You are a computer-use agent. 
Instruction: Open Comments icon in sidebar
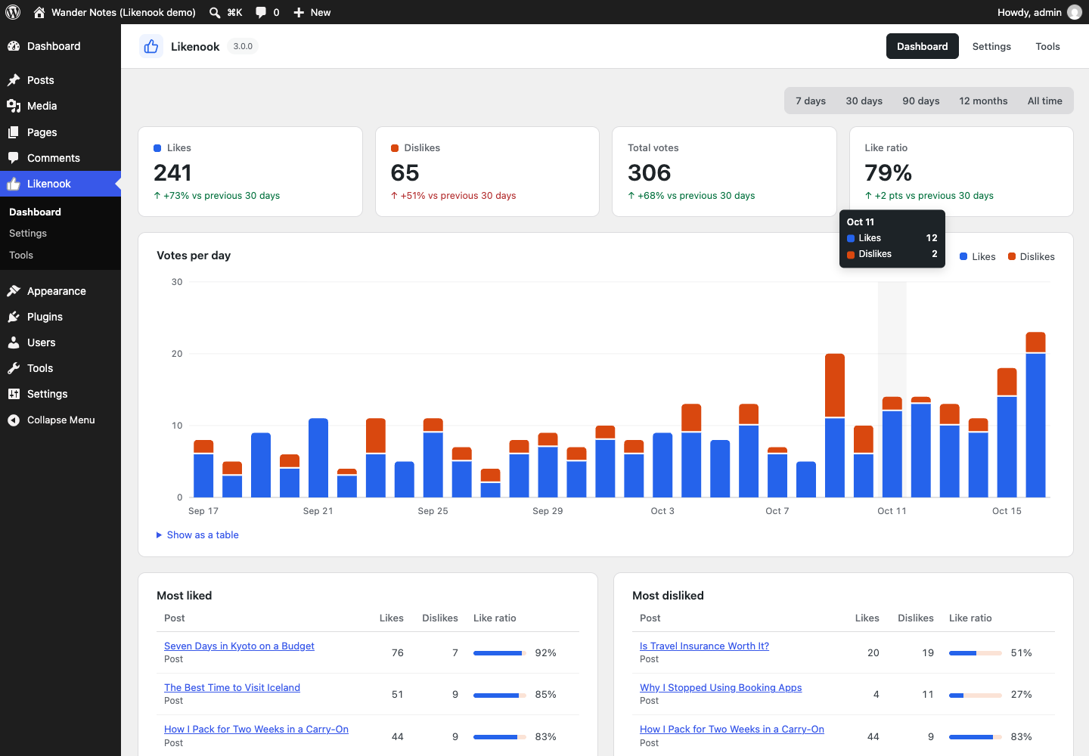14,158
